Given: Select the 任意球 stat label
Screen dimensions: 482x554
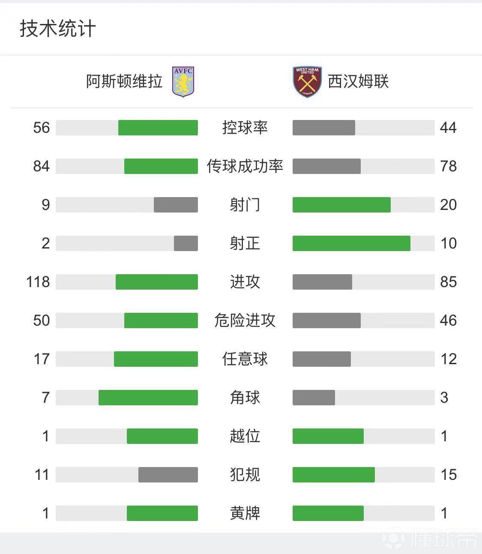Looking at the screenshot, I should (245, 359).
